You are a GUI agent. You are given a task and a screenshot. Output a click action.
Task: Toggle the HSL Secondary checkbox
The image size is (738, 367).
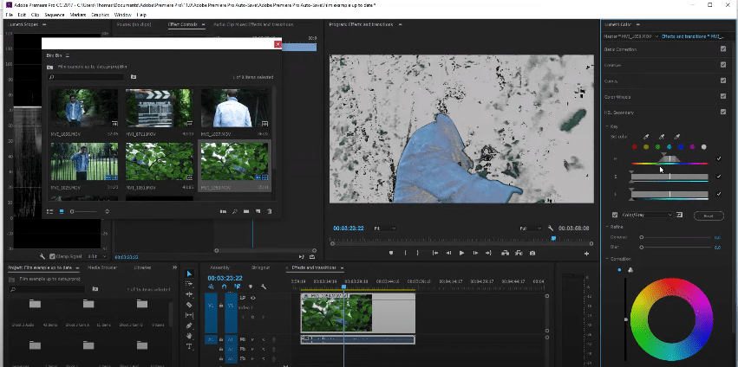tap(723, 112)
